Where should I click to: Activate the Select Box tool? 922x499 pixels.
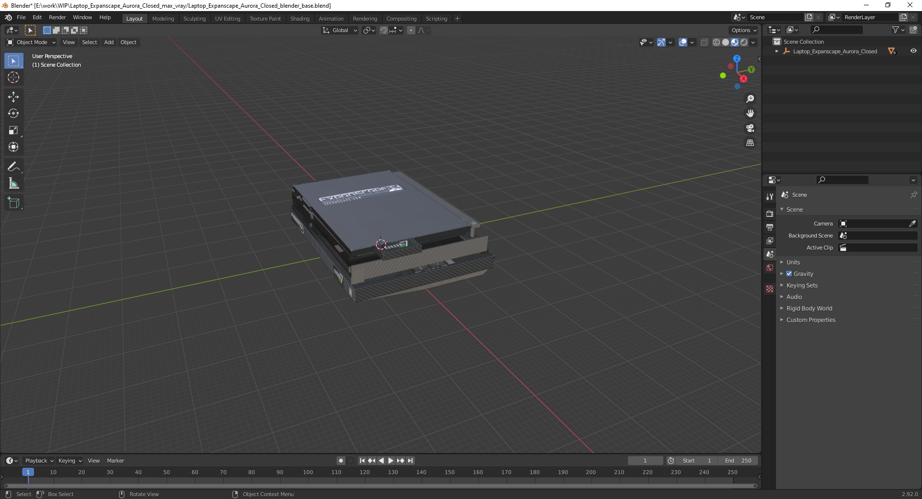pyautogui.click(x=13, y=61)
